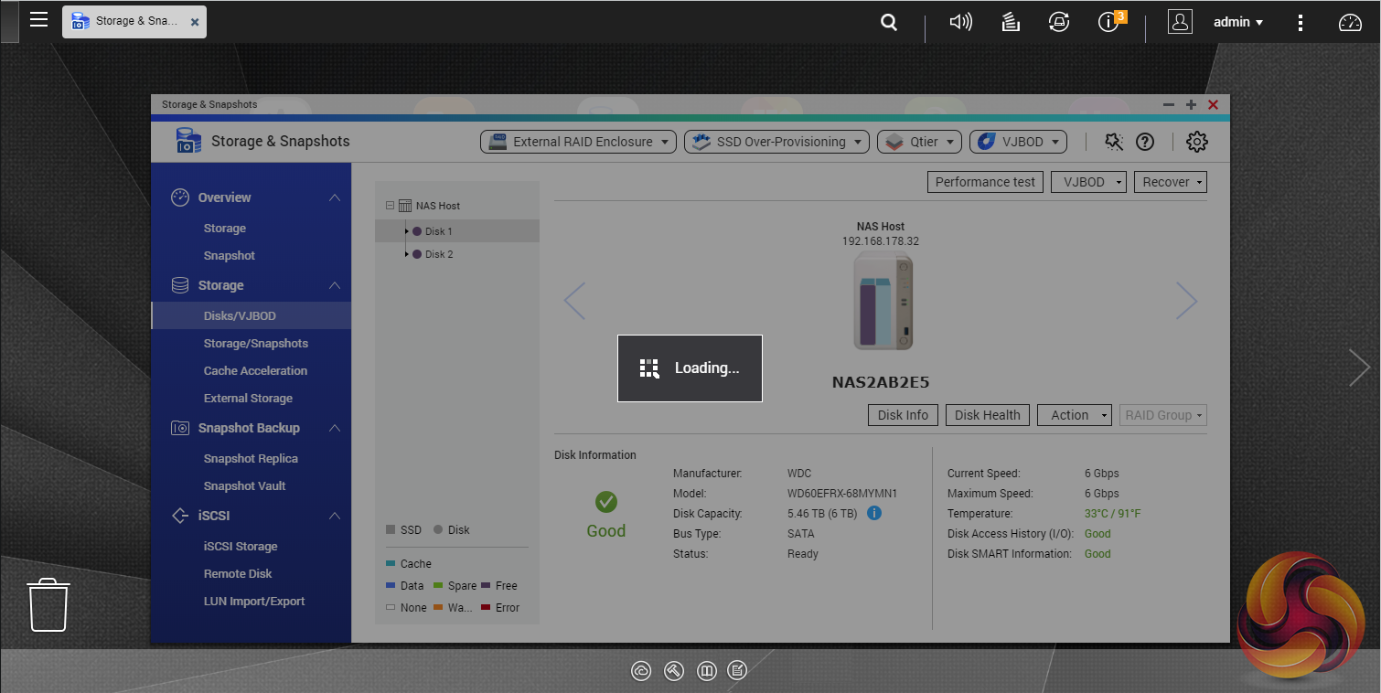1381x693 pixels.
Task: Open Snapshot Vault in sidebar
Action: [244, 485]
